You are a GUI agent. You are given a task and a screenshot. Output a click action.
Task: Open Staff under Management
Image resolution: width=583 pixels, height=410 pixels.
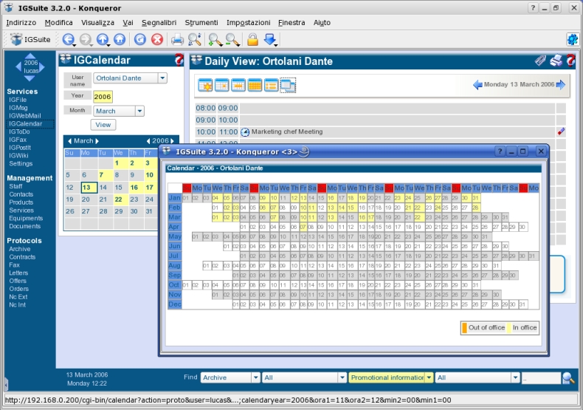coord(15,186)
